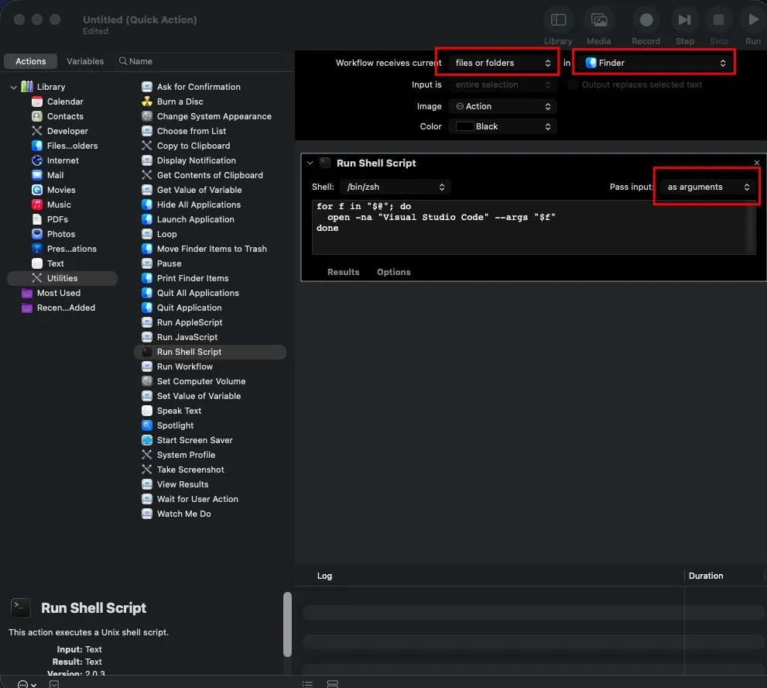Viewport: 767px width, 688px height.
Task: Toggle the description view checkbox icon
Action: point(54,683)
